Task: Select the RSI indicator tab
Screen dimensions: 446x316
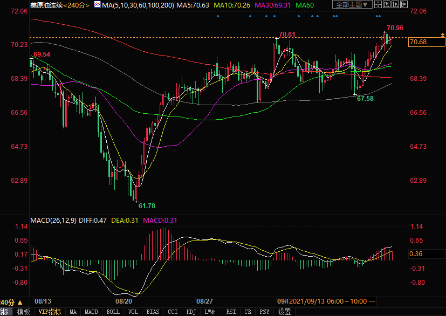Action: pos(231,312)
